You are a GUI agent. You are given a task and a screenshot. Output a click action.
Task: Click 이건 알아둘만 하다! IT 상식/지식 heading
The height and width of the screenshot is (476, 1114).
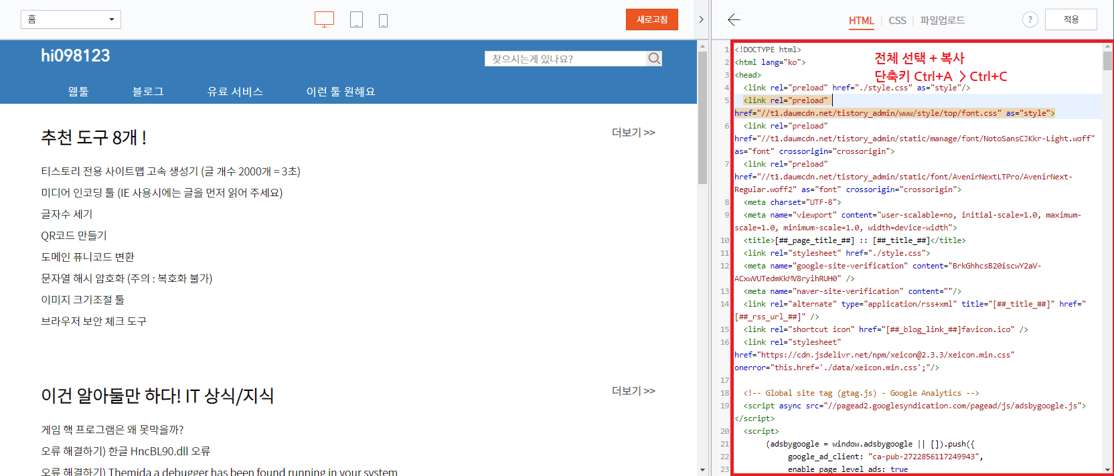tap(157, 396)
